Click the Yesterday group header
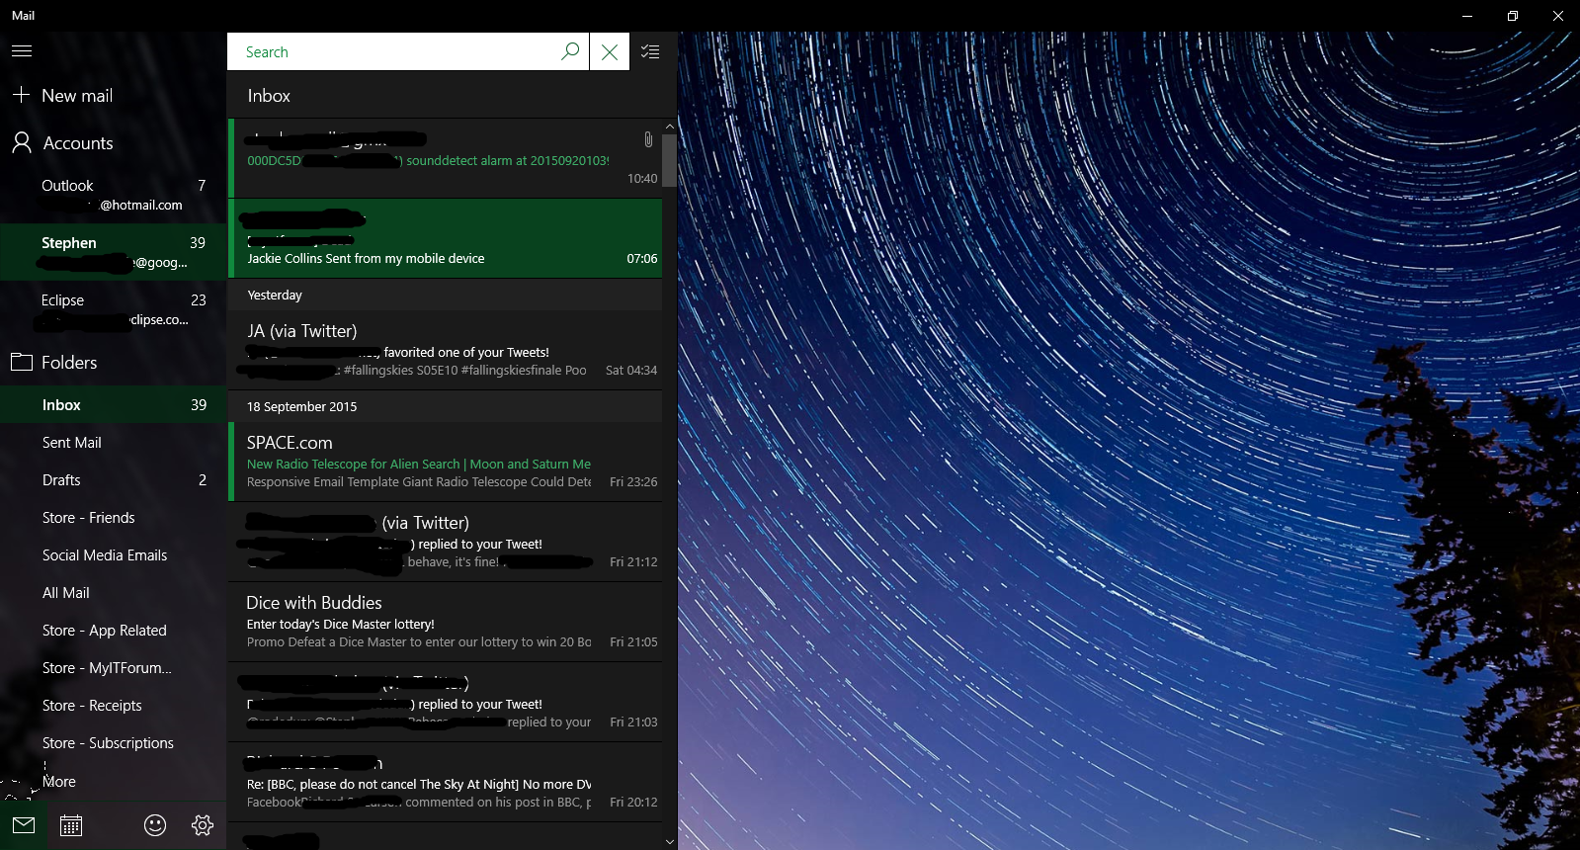 click(445, 295)
